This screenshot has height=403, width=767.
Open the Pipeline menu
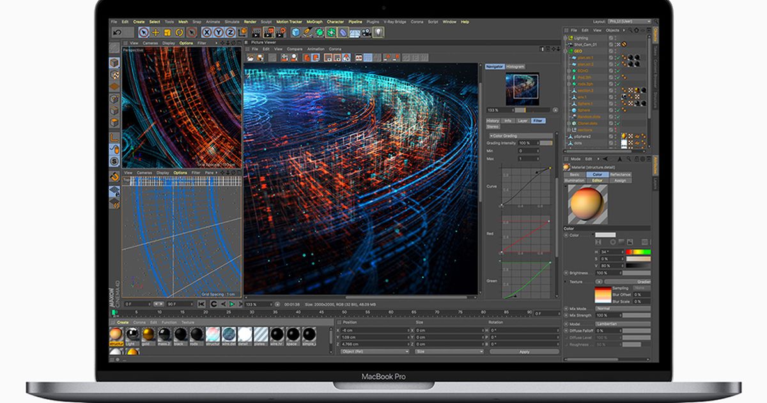355,22
